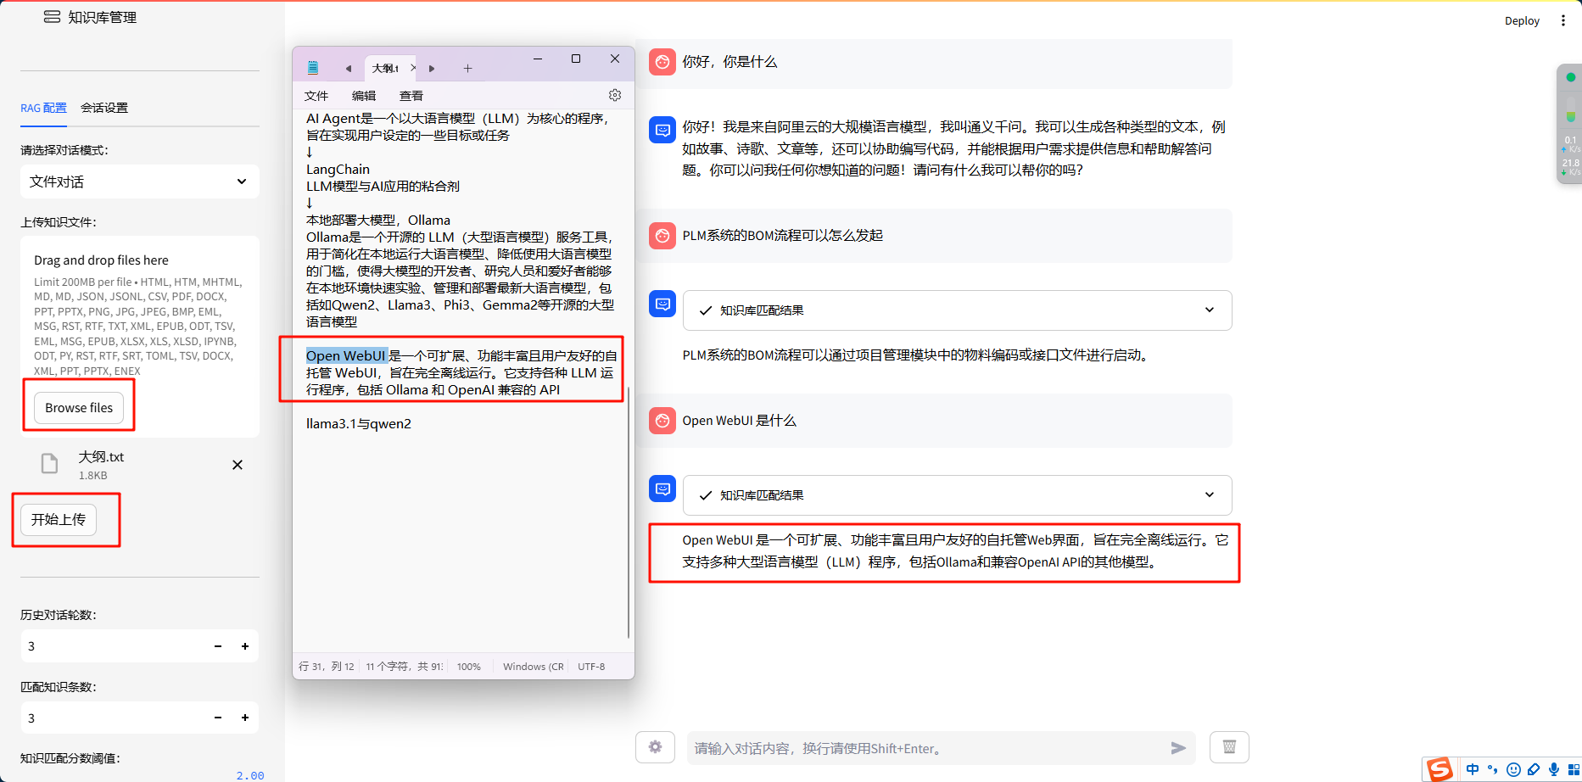The width and height of the screenshot is (1582, 782).
Task: Click user avatar beside Open WebUI 是什么
Action: pos(662,421)
